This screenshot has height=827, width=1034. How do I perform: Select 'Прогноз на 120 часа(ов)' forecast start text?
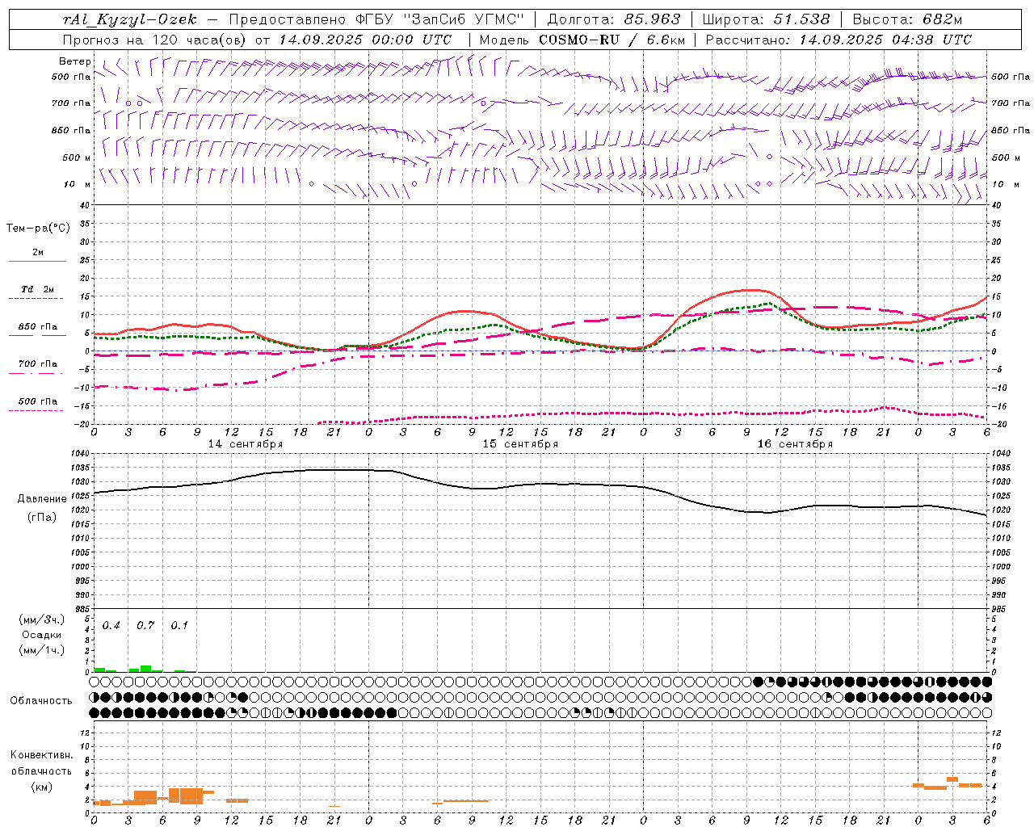point(156,40)
